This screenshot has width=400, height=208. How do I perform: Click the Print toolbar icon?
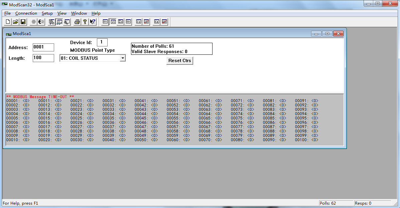[77, 22]
